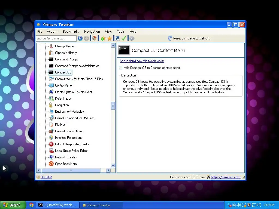
Task: Click the large Compact OS console icon in header
Action: [124, 50]
